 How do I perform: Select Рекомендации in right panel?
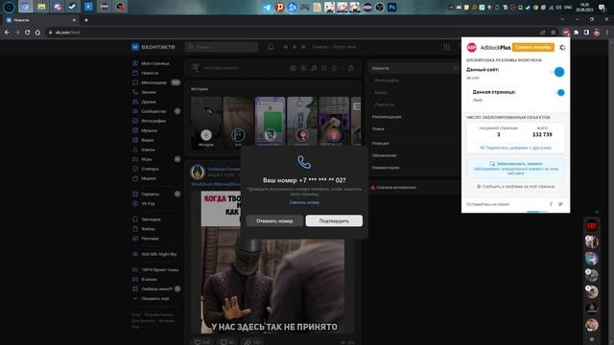387,117
